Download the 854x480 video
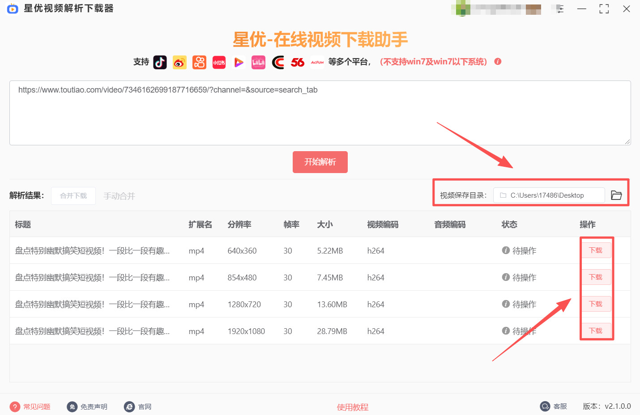Viewport: 640px width, 415px height. [596, 277]
